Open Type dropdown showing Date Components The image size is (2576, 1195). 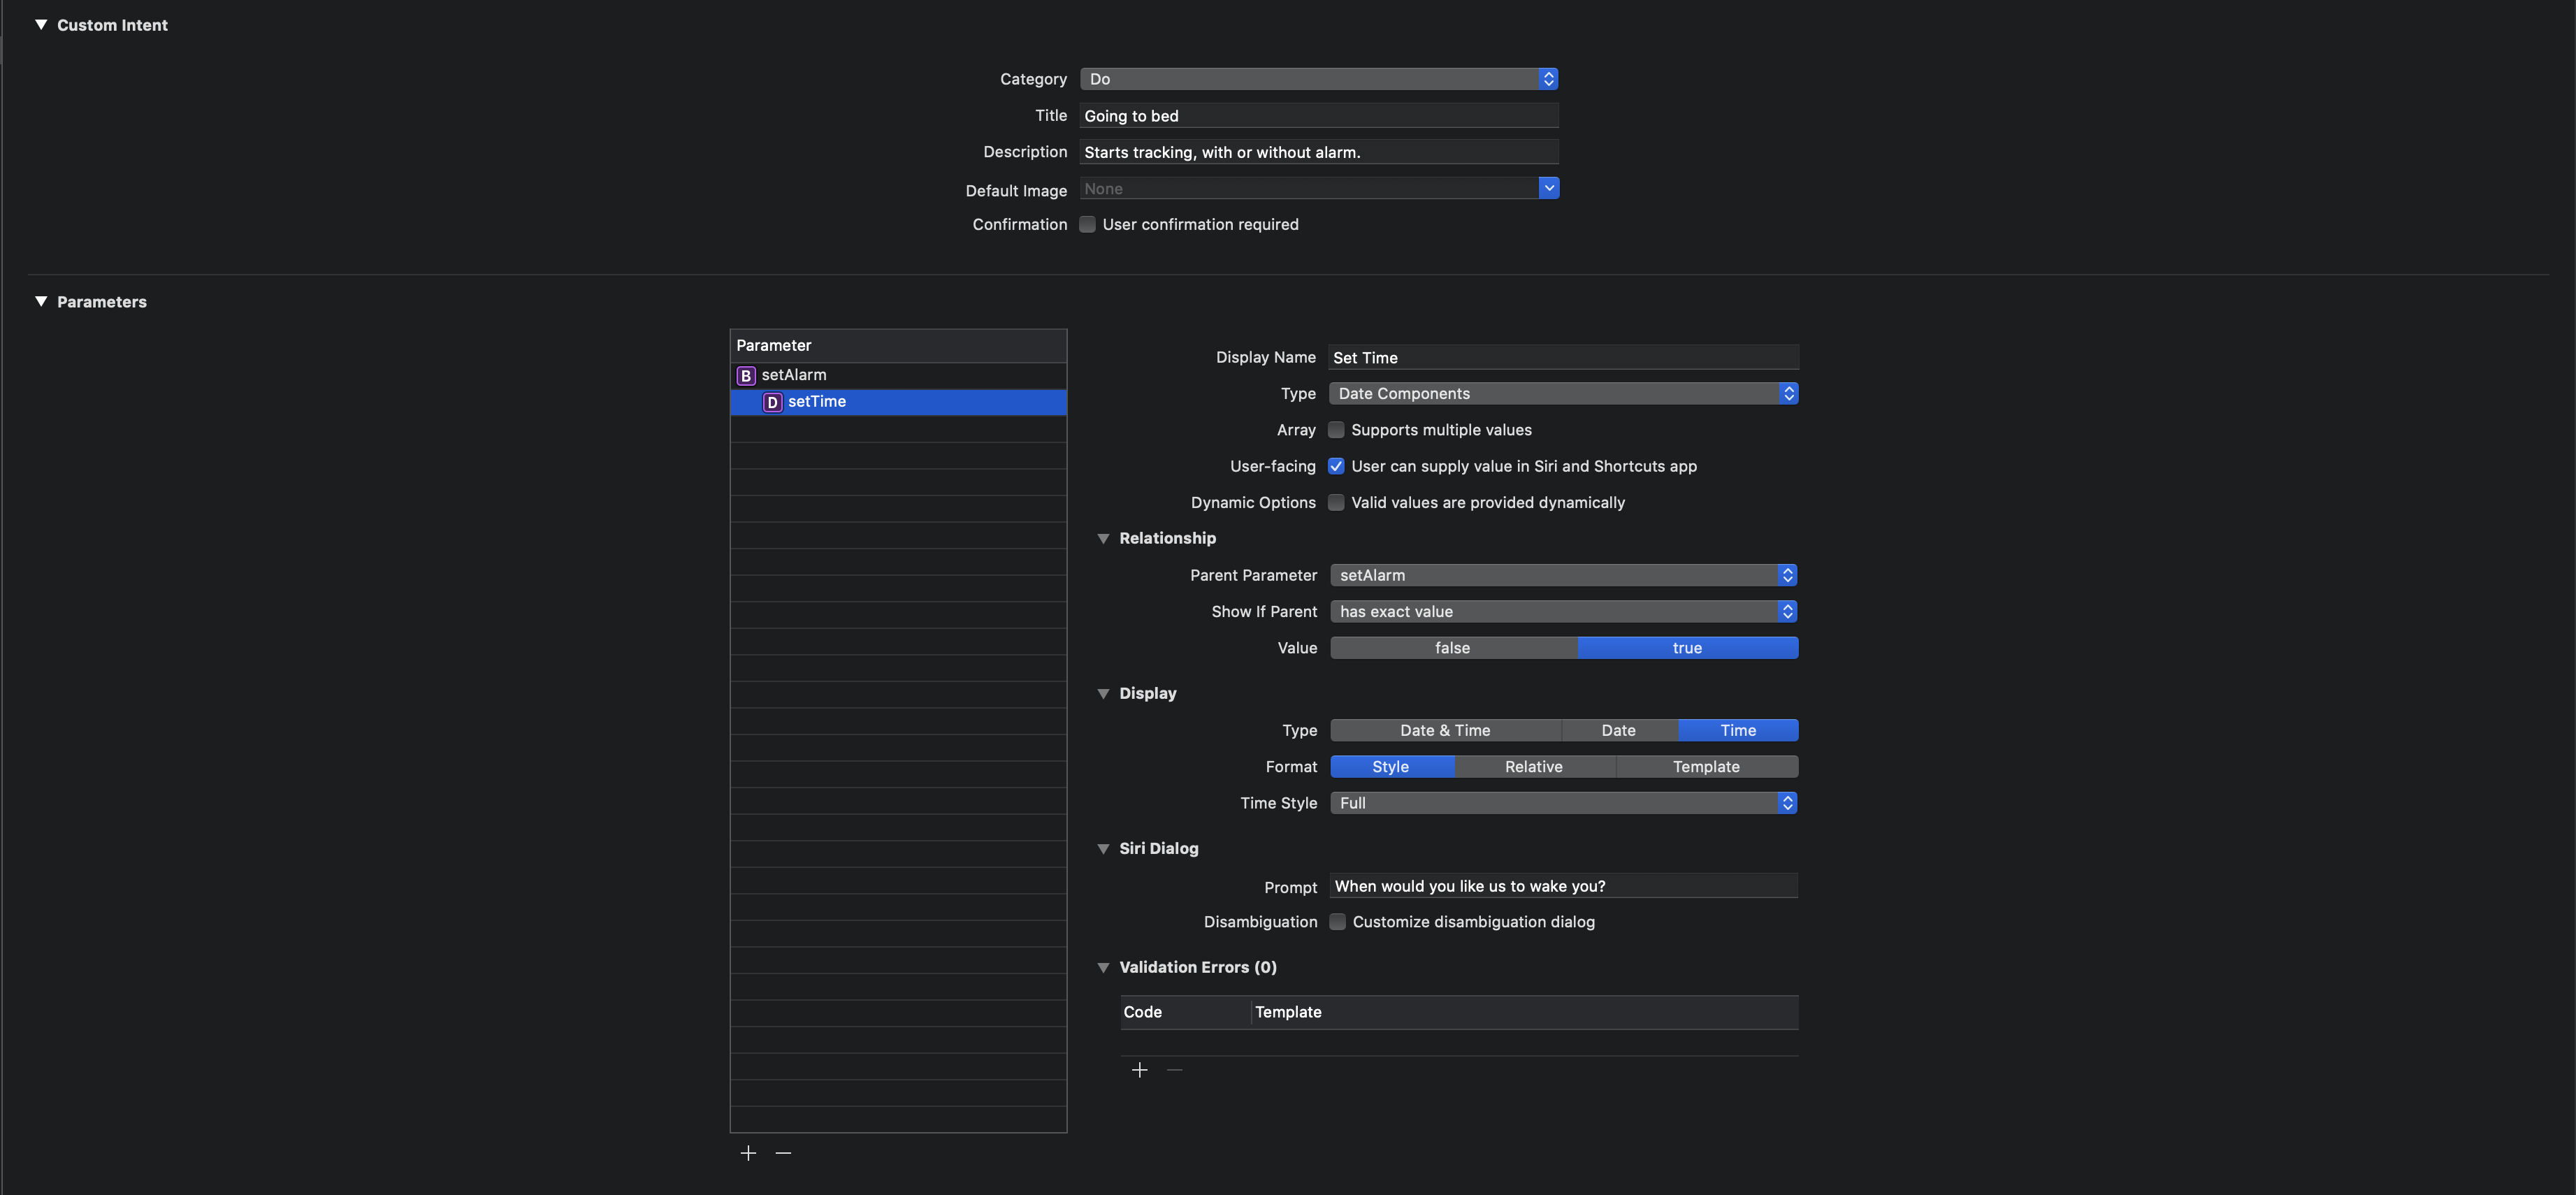[1563, 394]
